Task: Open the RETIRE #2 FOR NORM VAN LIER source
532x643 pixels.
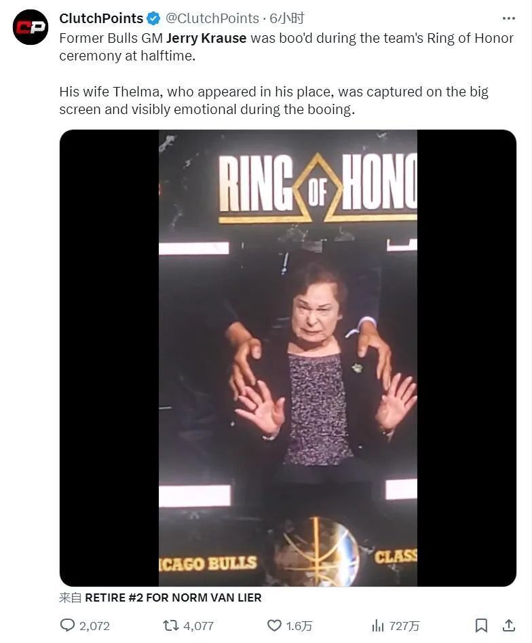Action: (x=173, y=598)
